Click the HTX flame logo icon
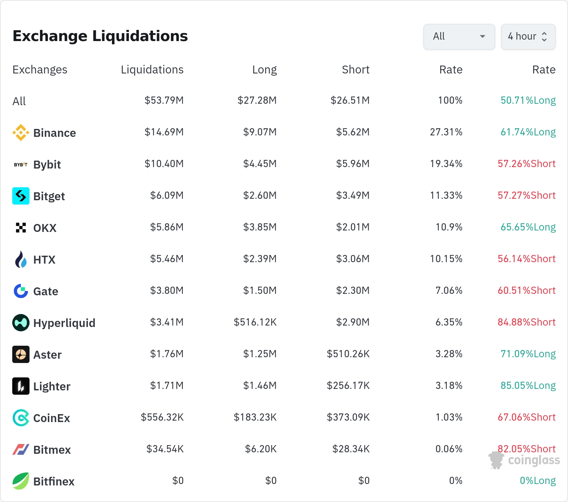 pos(21,259)
